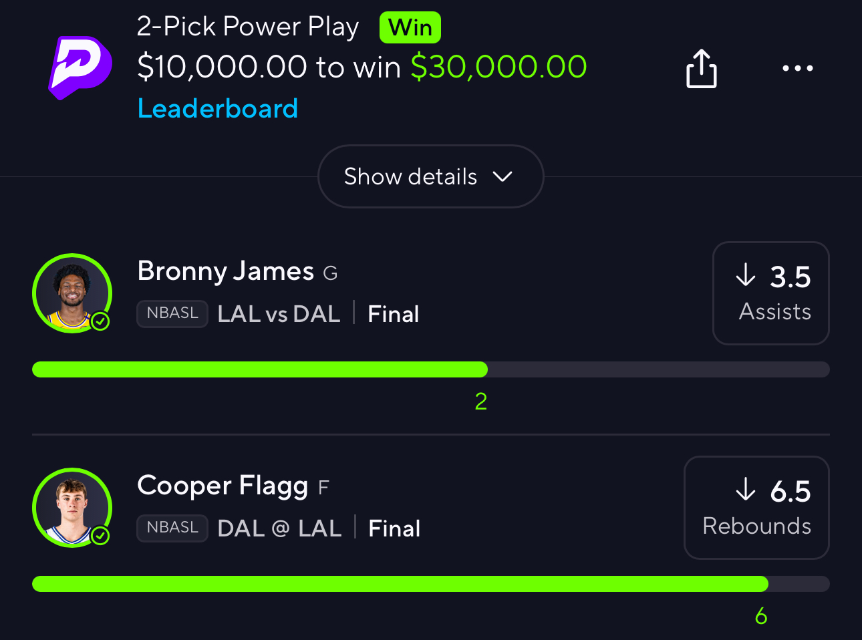Tap the Bronny James player name
Viewport: 862px width, 640px height.
coord(225,271)
